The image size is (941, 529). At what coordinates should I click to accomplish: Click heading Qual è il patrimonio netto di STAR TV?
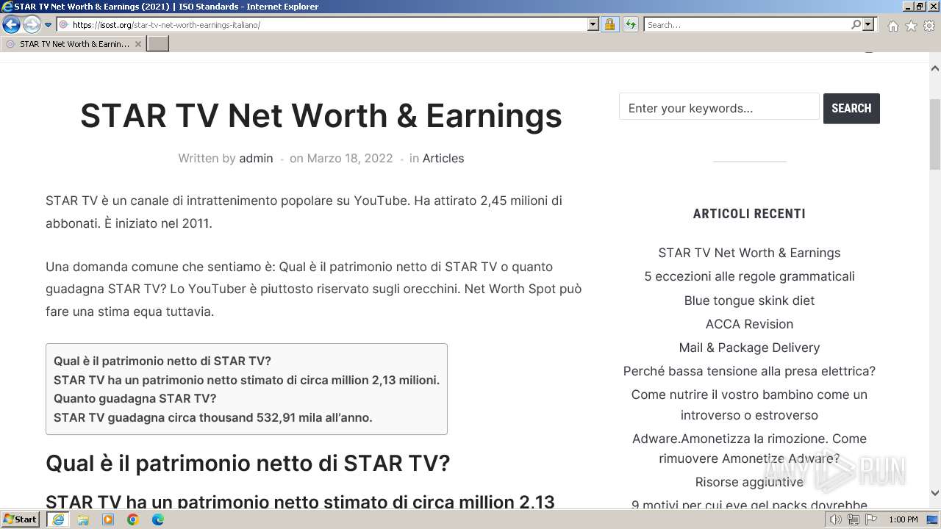[248, 464]
